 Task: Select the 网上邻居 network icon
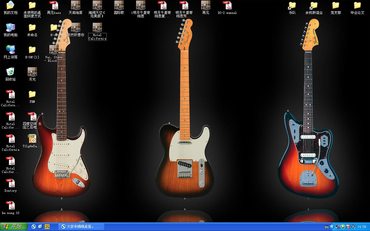coord(10,52)
